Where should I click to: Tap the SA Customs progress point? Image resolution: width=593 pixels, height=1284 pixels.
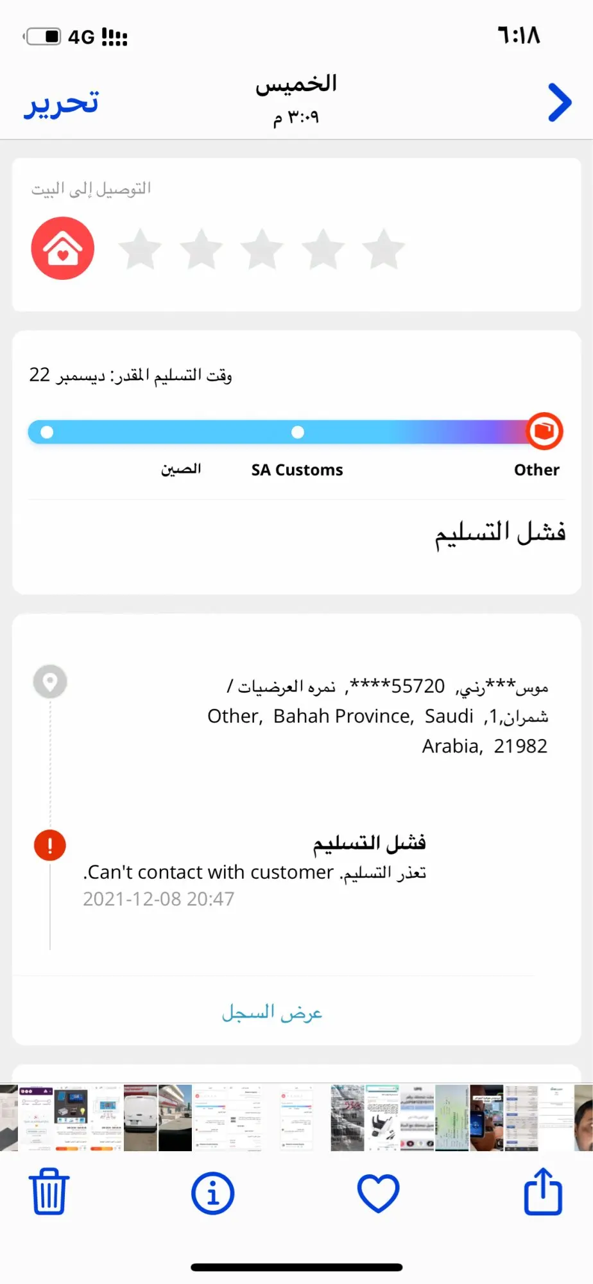(x=298, y=432)
